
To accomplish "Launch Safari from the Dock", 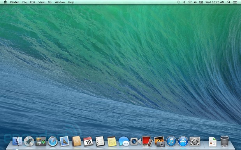I will (53, 141).
